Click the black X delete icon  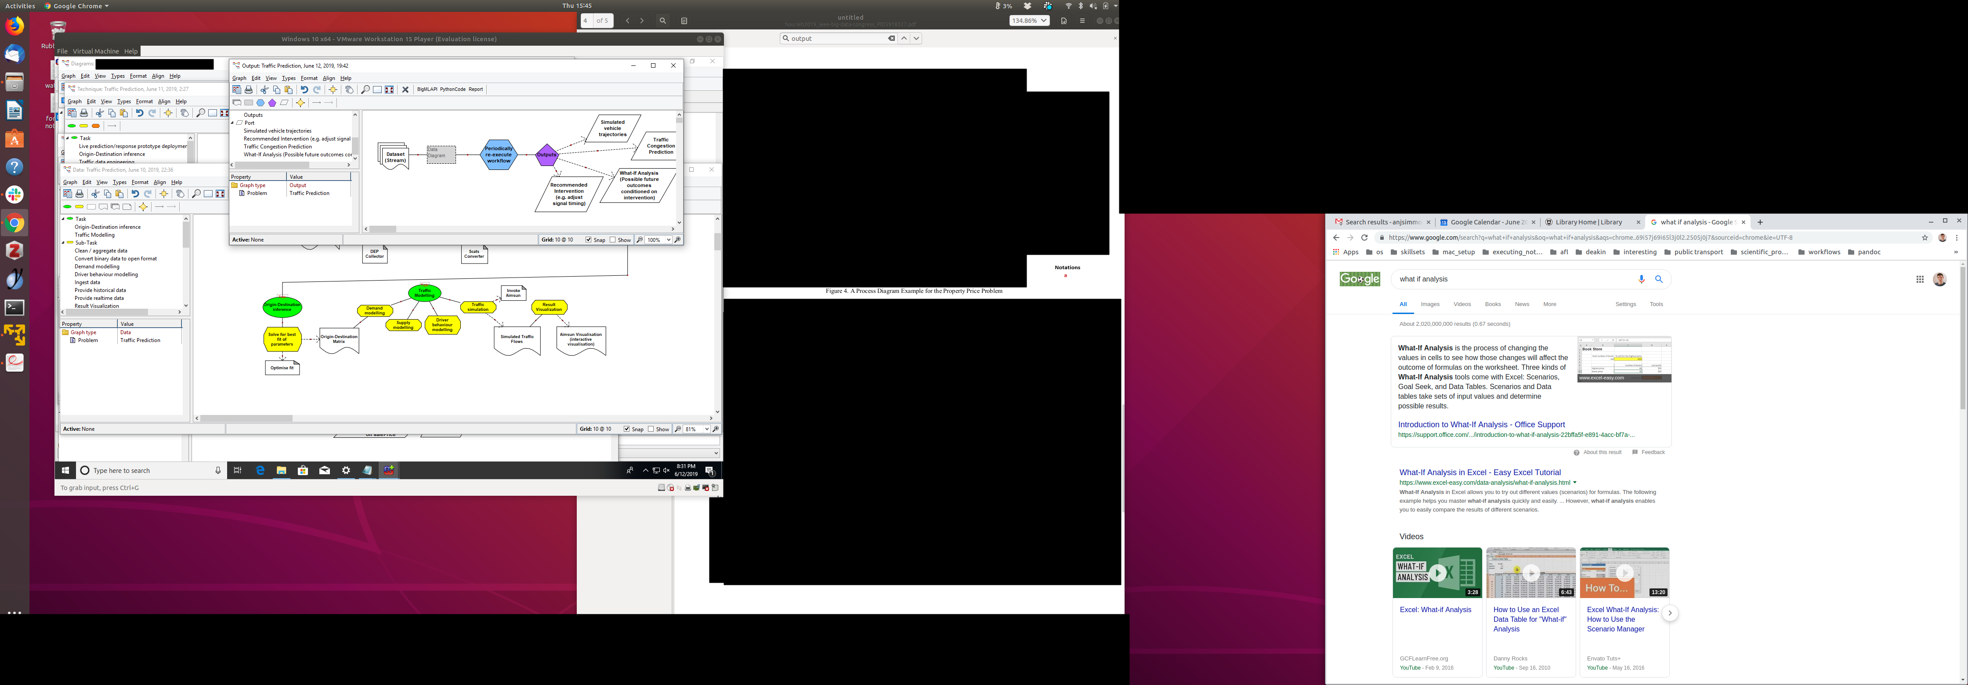(x=405, y=90)
